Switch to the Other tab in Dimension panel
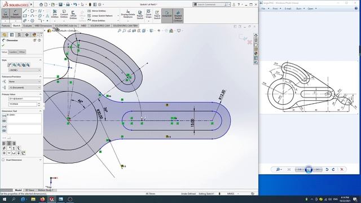 pos(22,52)
